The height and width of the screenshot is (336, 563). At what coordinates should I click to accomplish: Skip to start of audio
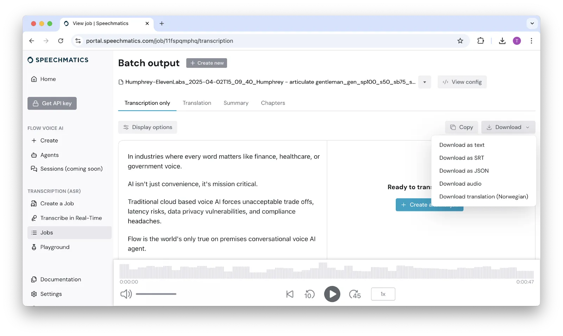tap(290, 294)
